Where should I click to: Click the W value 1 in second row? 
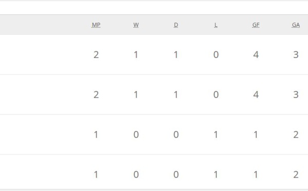point(136,94)
